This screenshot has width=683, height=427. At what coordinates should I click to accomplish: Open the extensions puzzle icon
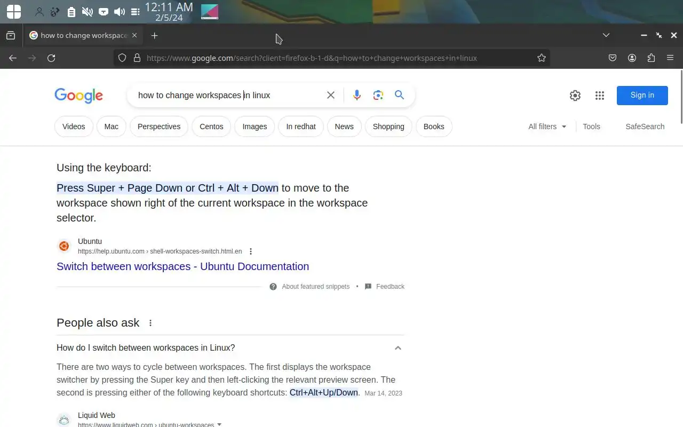(x=651, y=58)
